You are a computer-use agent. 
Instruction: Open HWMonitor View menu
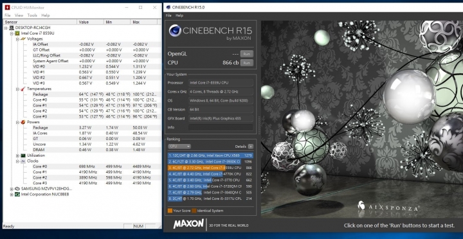coord(19,15)
